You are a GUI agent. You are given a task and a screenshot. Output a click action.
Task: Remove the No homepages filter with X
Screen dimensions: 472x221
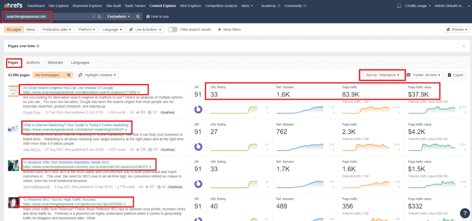[x=69, y=75]
